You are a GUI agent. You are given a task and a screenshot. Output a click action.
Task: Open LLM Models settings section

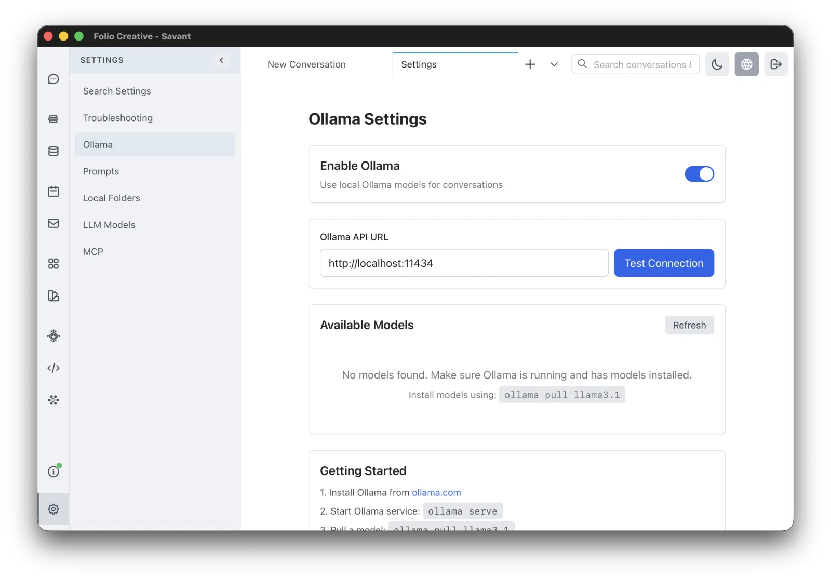(x=155, y=225)
